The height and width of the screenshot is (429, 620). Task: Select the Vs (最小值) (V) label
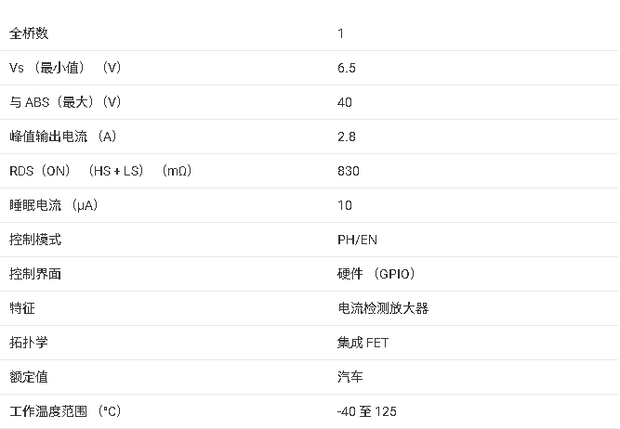(65, 68)
